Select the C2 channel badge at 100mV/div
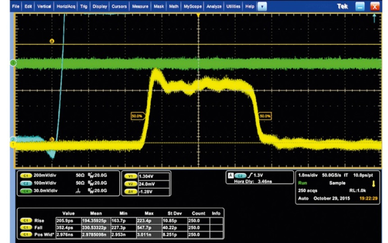This screenshot has width=388, height=243. 26,183
